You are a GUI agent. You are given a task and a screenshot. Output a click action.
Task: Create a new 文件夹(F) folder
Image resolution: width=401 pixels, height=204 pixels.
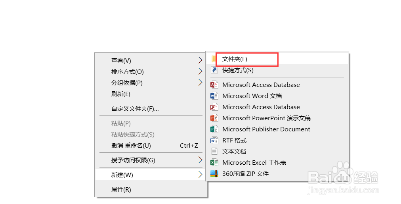click(277, 59)
